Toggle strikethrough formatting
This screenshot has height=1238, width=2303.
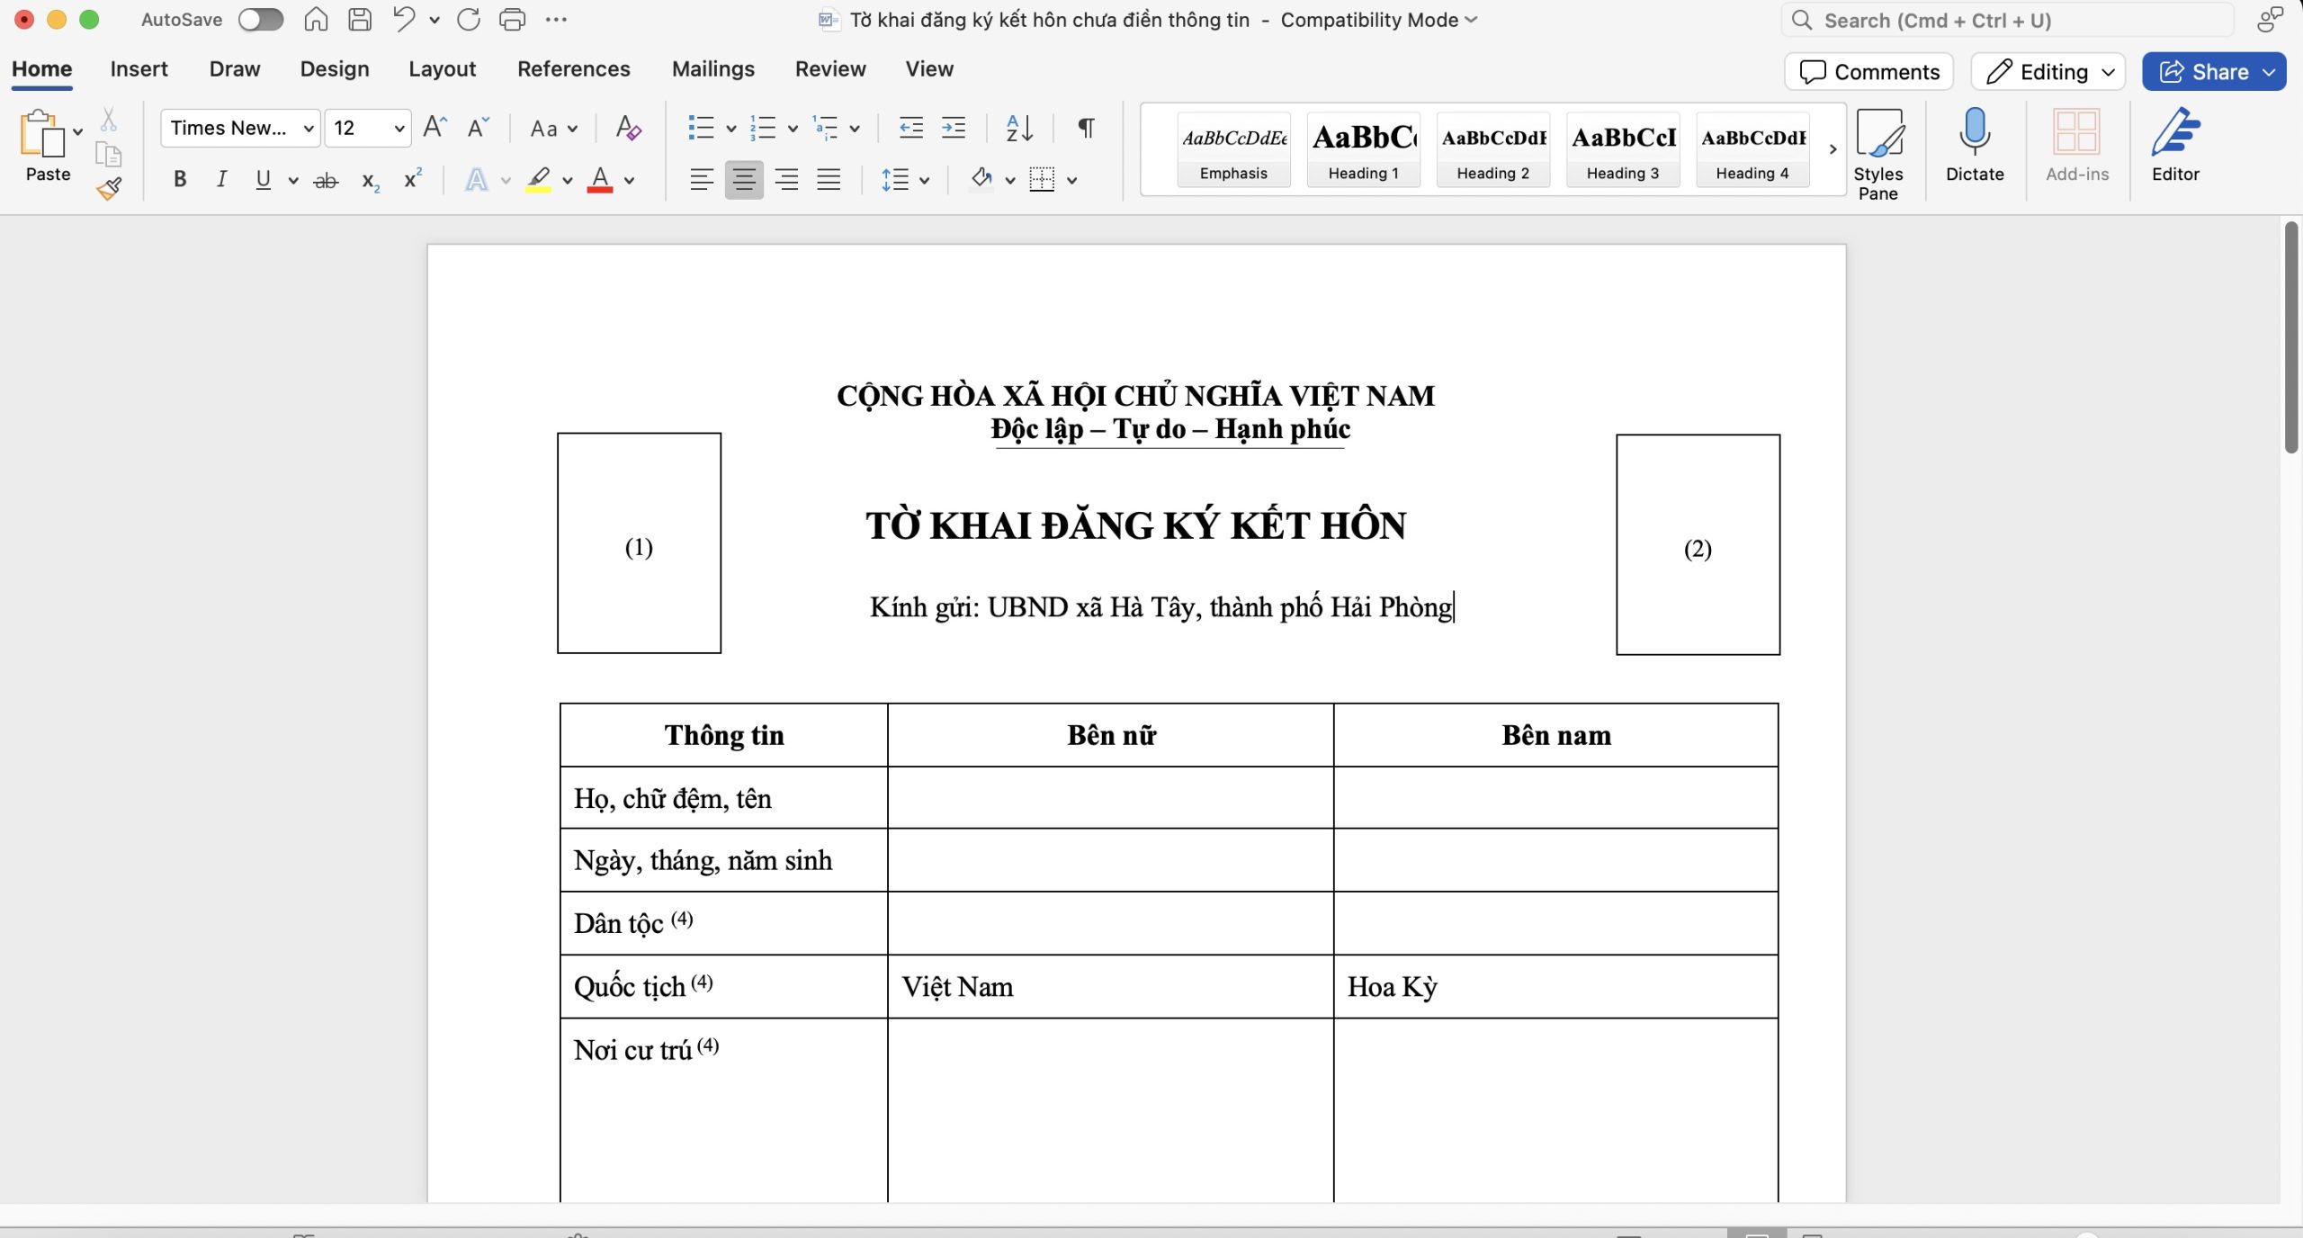(x=326, y=181)
